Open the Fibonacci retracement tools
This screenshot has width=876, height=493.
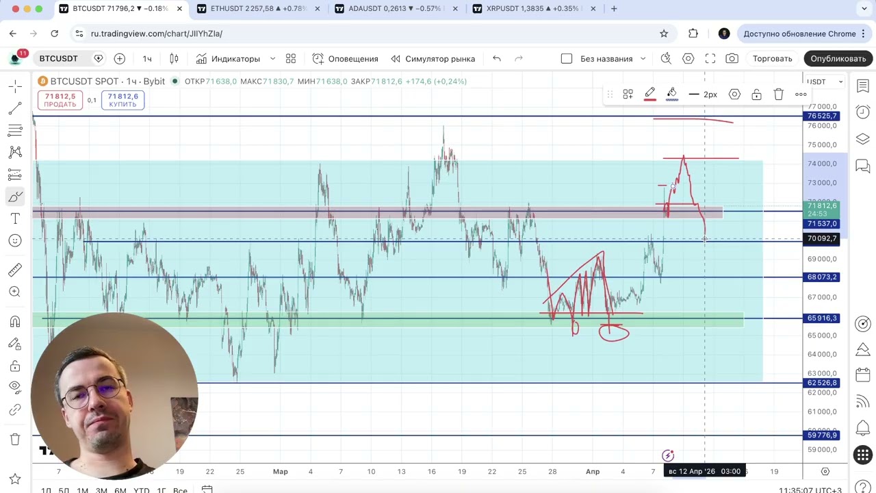click(15, 131)
